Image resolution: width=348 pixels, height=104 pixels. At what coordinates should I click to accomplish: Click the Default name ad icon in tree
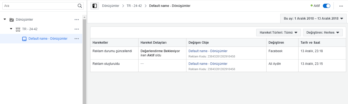tap(24, 39)
